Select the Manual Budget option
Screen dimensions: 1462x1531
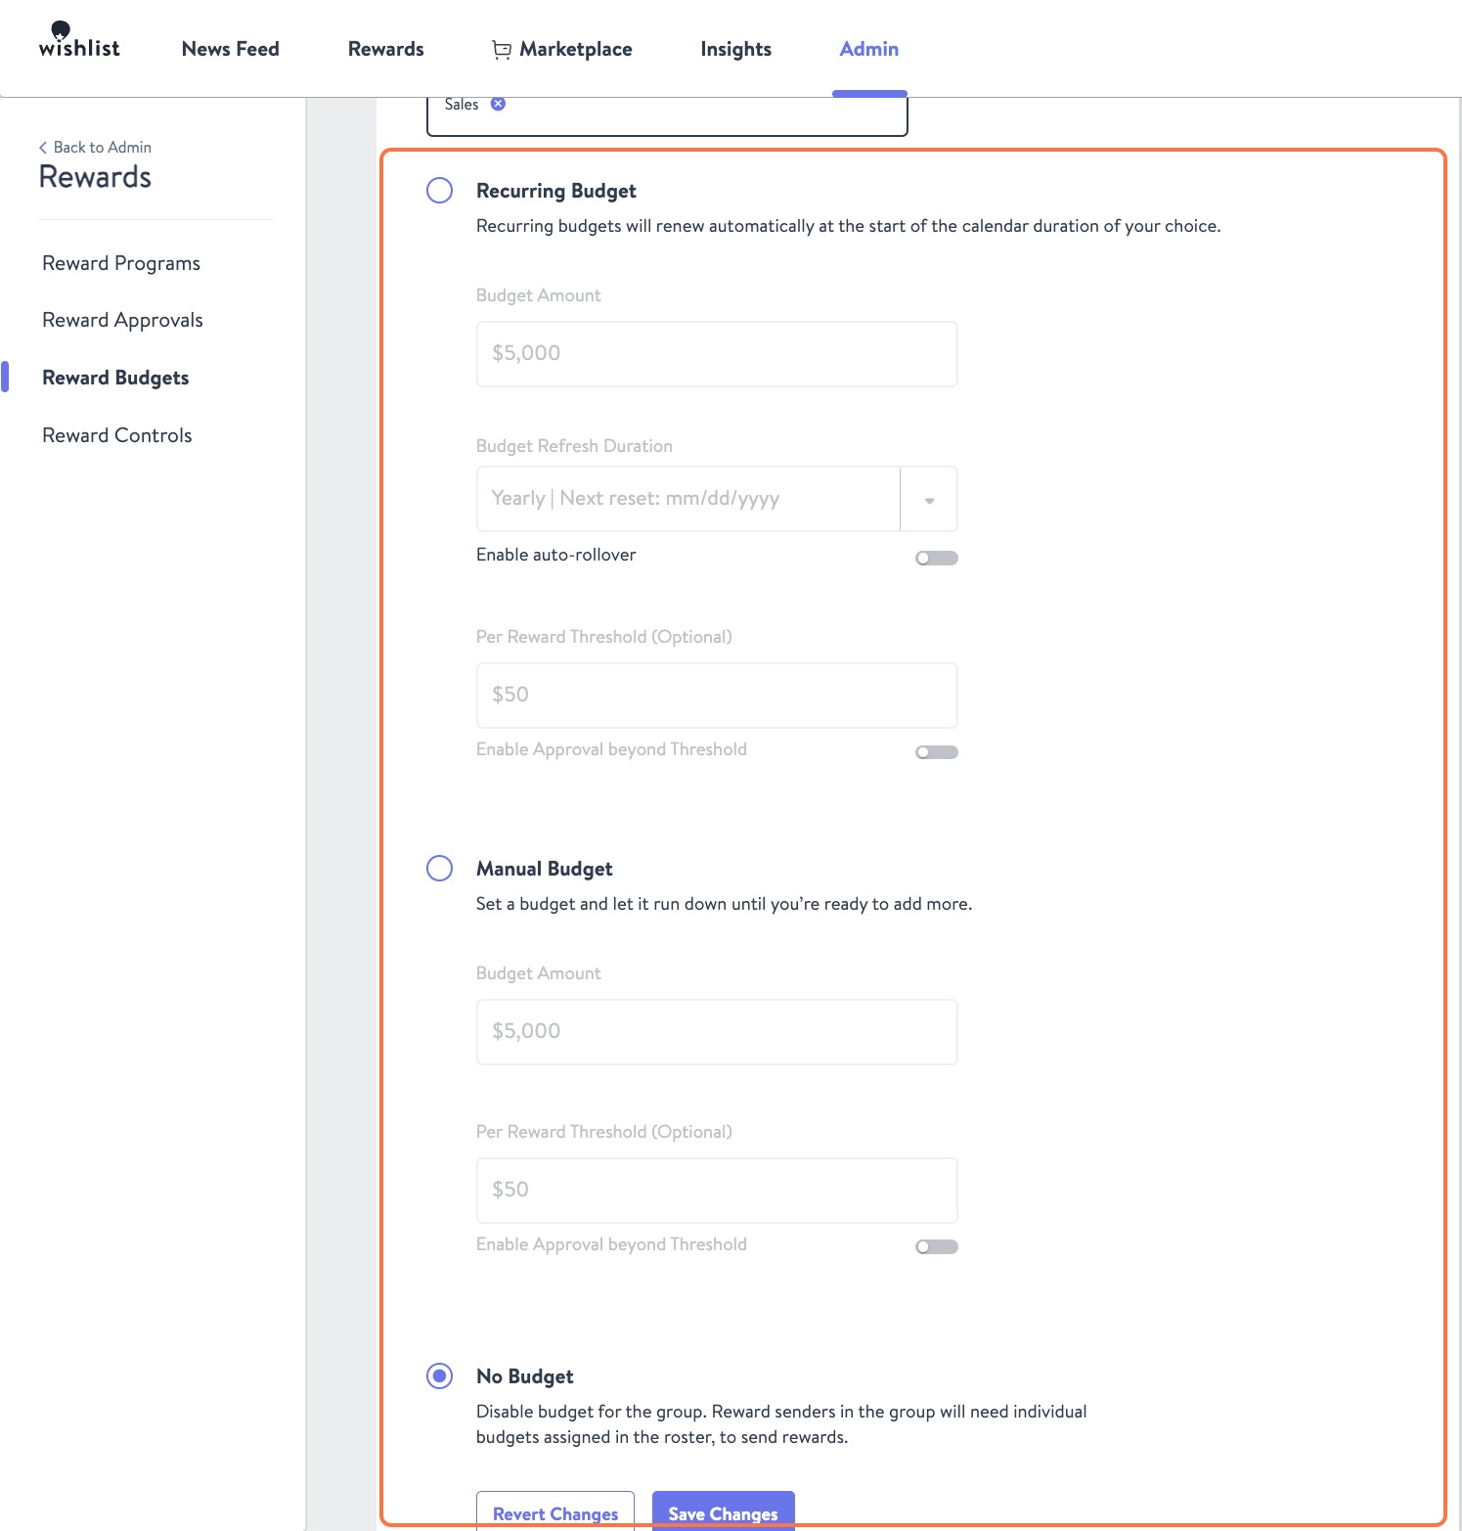pyautogui.click(x=439, y=868)
